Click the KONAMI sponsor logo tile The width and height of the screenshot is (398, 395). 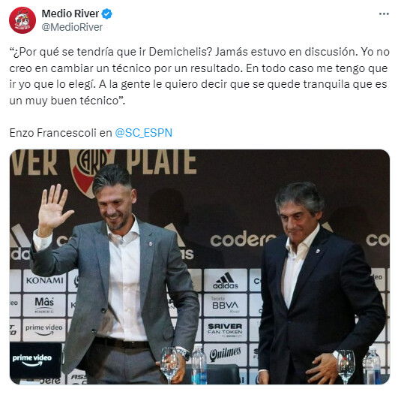point(44,281)
